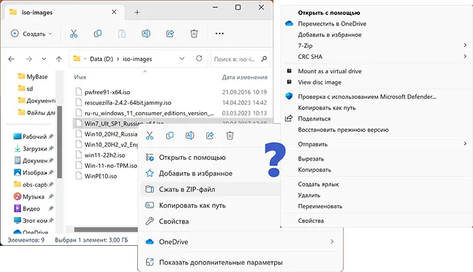Go up one folder level
This screenshot has height=272, width=473.
pyautogui.click(x=59, y=59)
